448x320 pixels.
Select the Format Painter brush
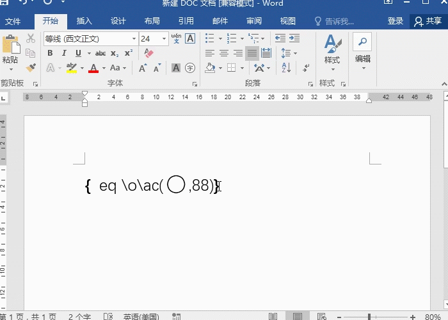tap(31, 68)
